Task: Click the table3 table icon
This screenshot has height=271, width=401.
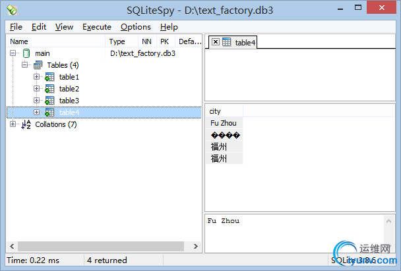Action: [49, 101]
